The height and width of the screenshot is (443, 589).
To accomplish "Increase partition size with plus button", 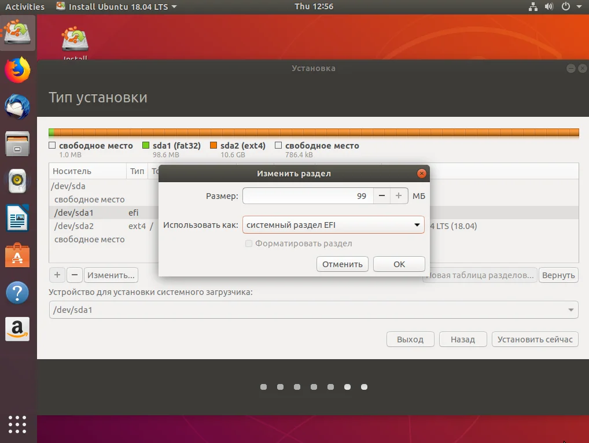I will 399,196.
